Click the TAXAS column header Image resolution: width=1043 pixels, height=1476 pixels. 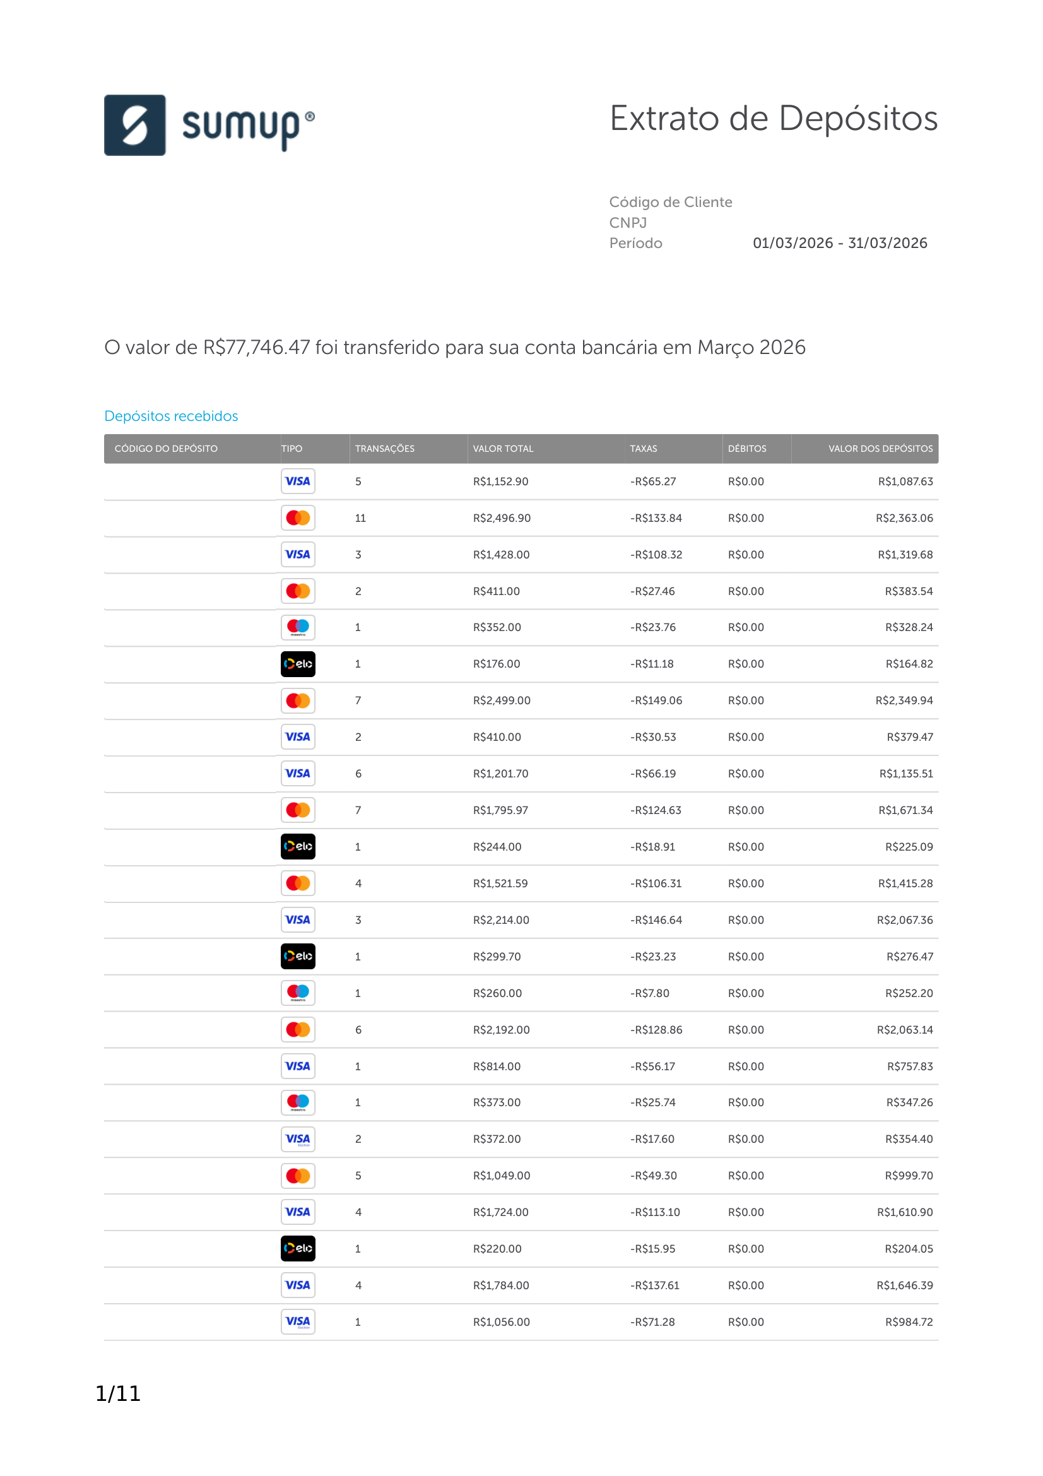pyautogui.click(x=644, y=449)
